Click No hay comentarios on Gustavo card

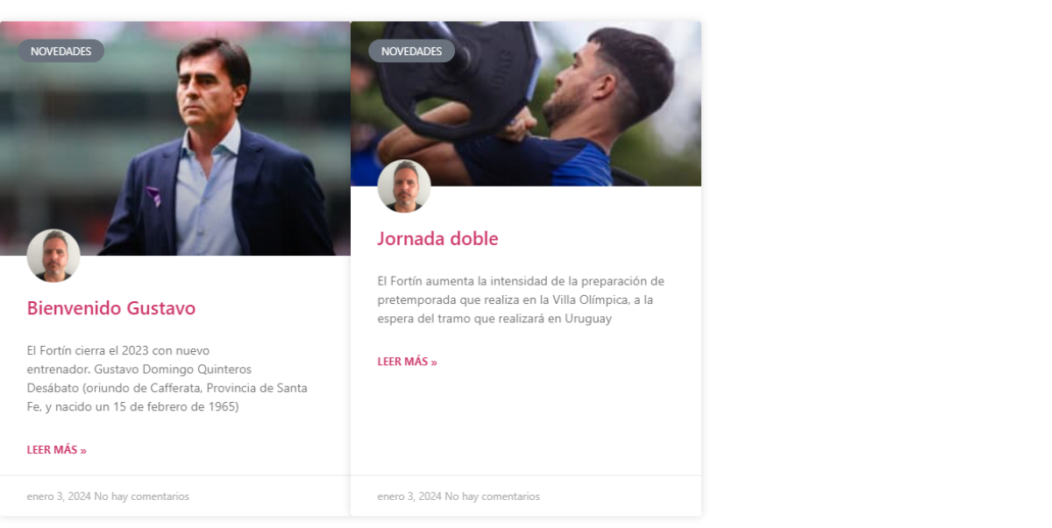click(142, 496)
